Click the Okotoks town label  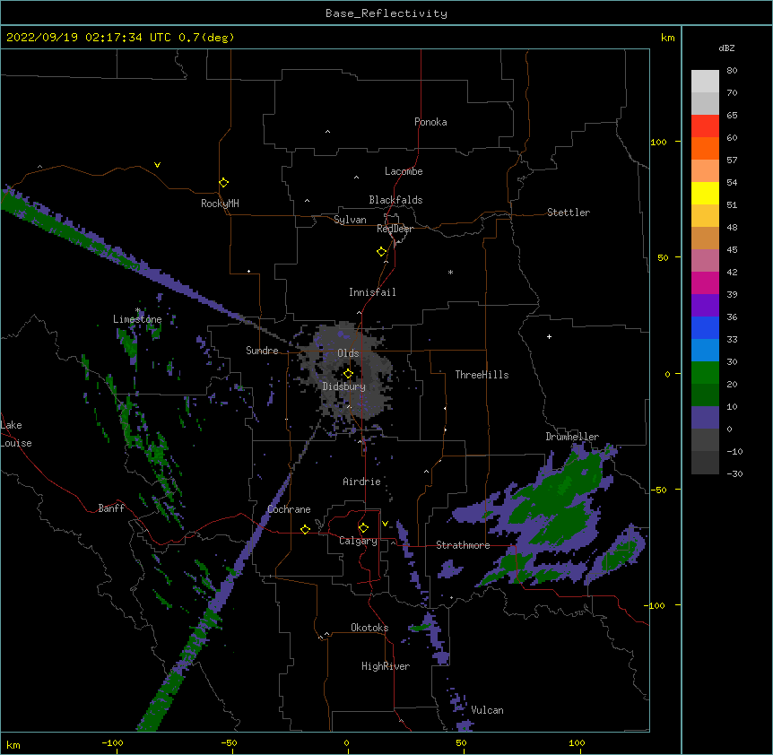(369, 628)
